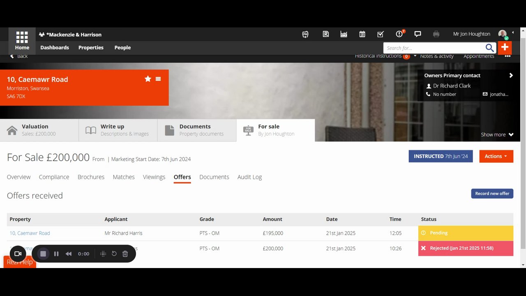This screenshot has width=526, height=296.
Task: Click the recorder dotted grid icon
Action: click(103, 254)
